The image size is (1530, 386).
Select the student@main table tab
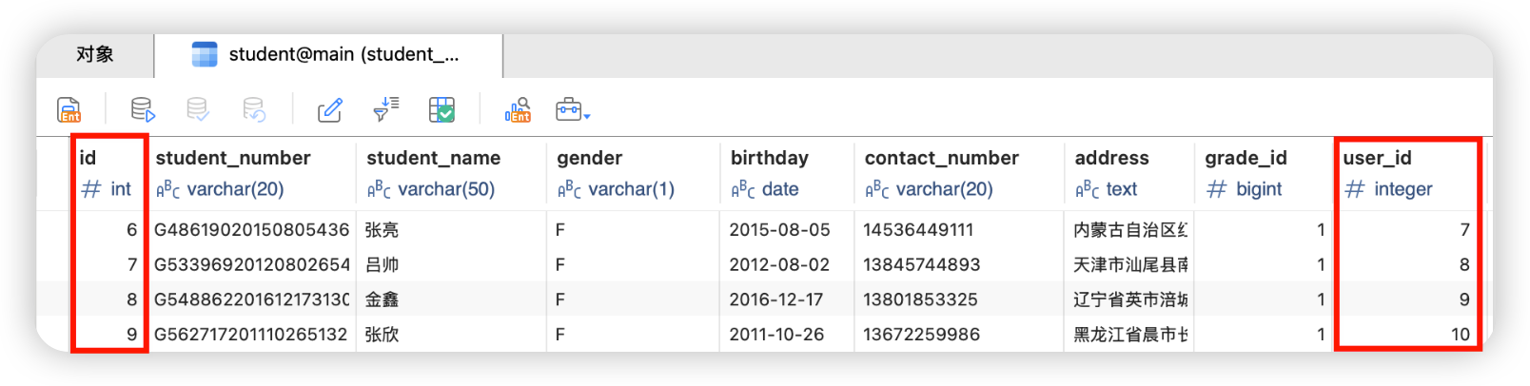pos(328,55)
